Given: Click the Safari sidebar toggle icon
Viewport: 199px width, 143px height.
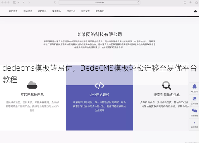Looking at the screenshot, I should click(15, 2).
